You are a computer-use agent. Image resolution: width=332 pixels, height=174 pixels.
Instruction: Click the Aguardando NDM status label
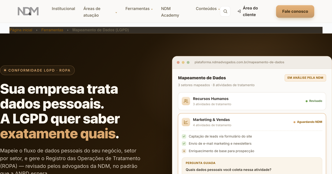(x=308, y=122)
